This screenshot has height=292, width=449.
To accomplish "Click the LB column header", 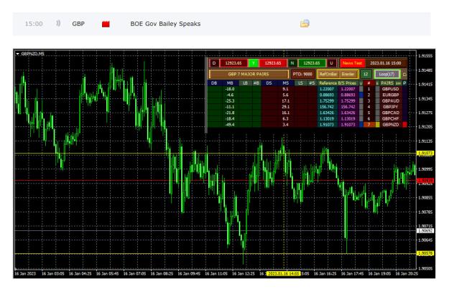I will click(x=245, y=83).
